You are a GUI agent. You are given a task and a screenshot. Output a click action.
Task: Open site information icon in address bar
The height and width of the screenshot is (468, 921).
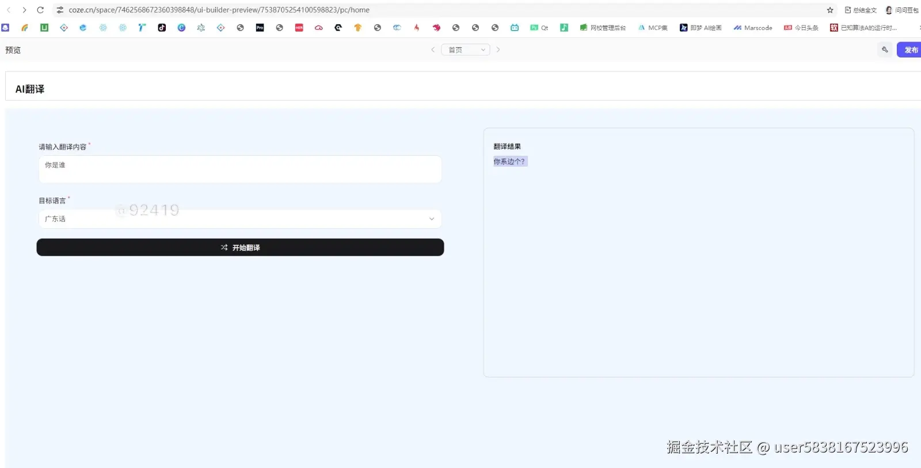60,10
